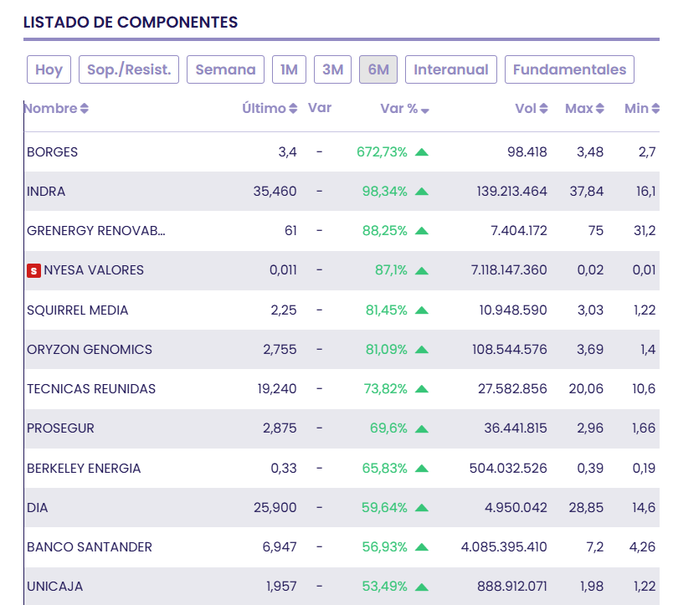Select the 7.118.147.360 volume cell
This screenshot has height=605, width=673.
click(509, 270)
